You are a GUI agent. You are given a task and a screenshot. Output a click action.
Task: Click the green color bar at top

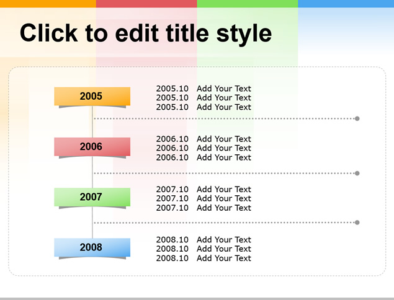click(248, 4)
